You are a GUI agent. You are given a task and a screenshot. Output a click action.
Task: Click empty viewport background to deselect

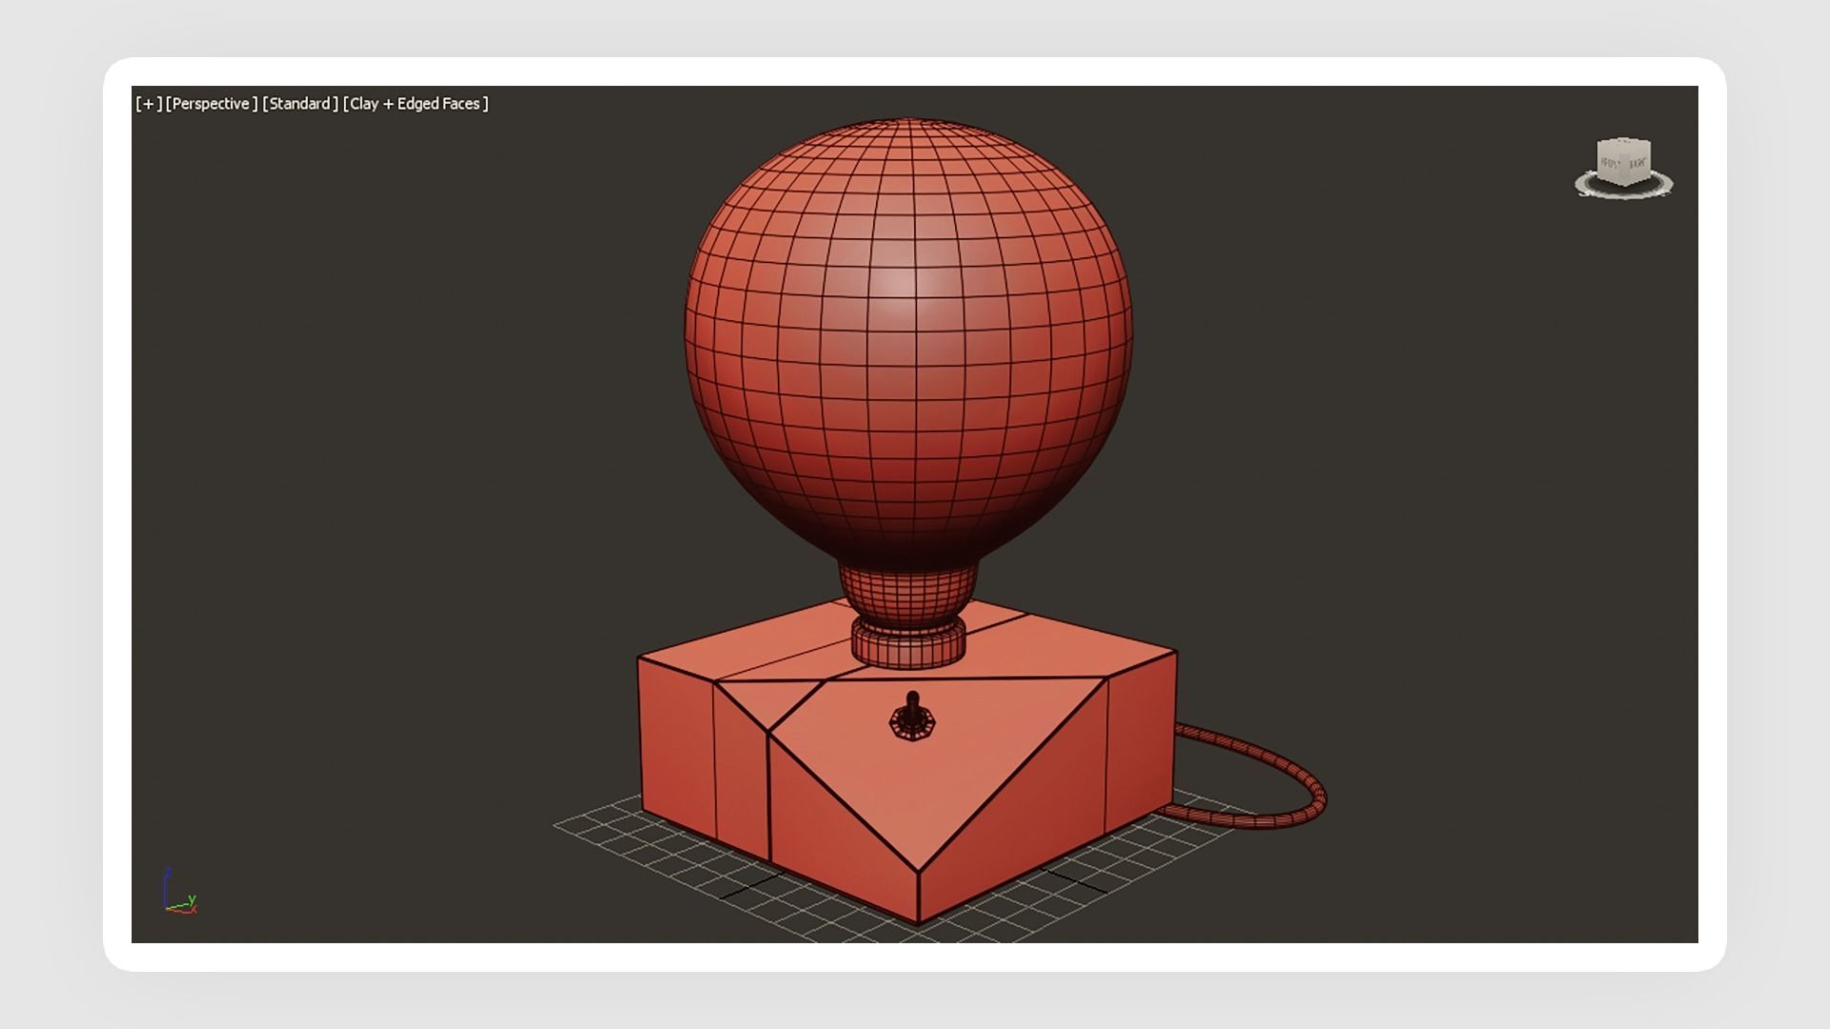[x=381, y=476]
